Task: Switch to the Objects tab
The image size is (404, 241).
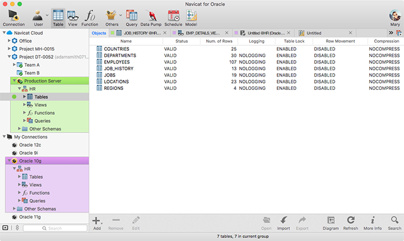Action: [x=99, y=33]
